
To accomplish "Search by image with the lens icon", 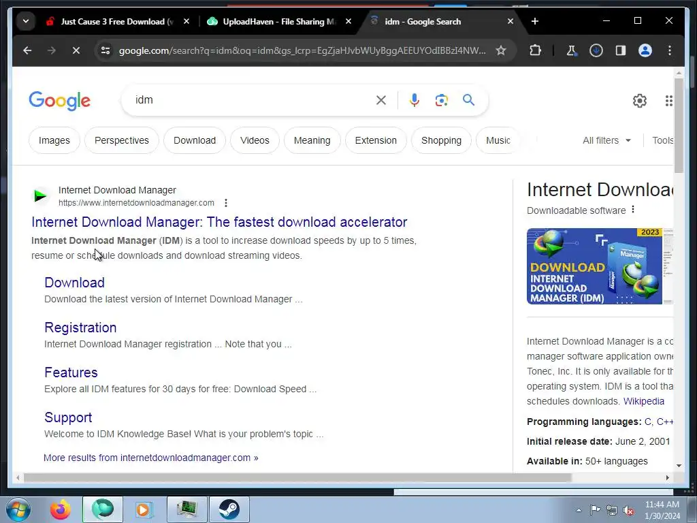I will [441, 100].
